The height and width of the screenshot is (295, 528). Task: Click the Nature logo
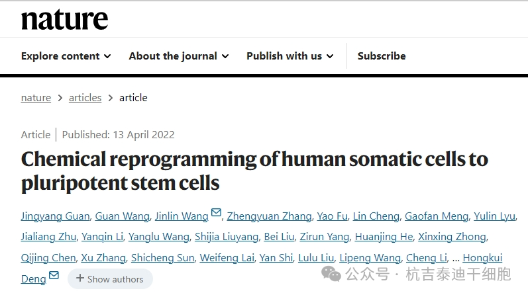click(64, 19)
